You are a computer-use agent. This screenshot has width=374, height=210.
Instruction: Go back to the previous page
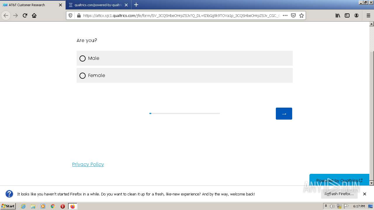point(6,15)
